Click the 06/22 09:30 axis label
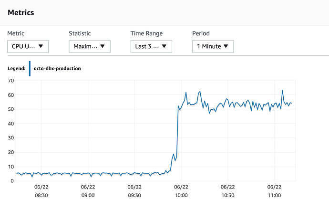Screen dimensions: 329x210 click(x=134, y=191)
